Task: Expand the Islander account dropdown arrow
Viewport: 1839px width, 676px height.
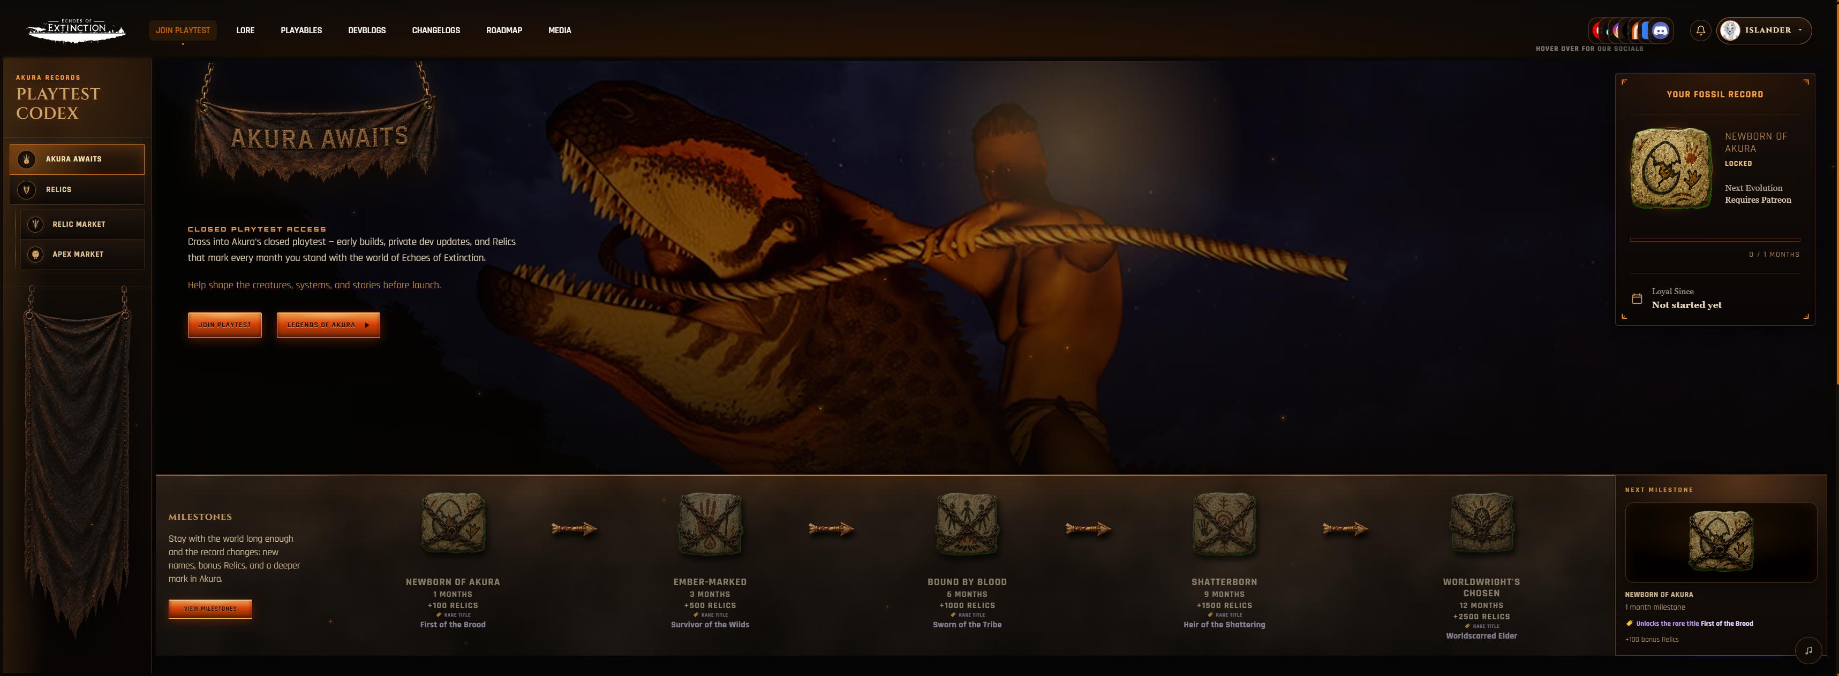Action: [1800, 30]
